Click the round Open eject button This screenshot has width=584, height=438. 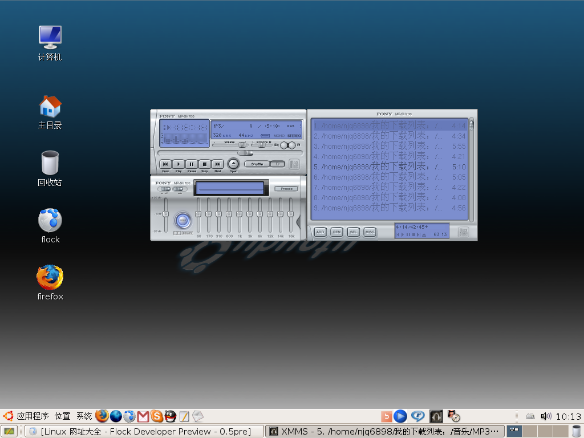click(x=233, y=164)
